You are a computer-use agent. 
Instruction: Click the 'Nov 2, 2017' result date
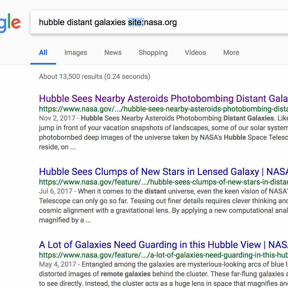pos(57,118)
